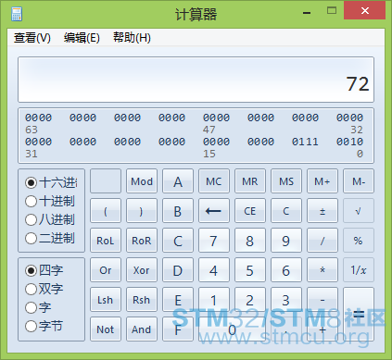Click the hex digit C key beside RoR

pyautogui.click(x=178, y=241)
